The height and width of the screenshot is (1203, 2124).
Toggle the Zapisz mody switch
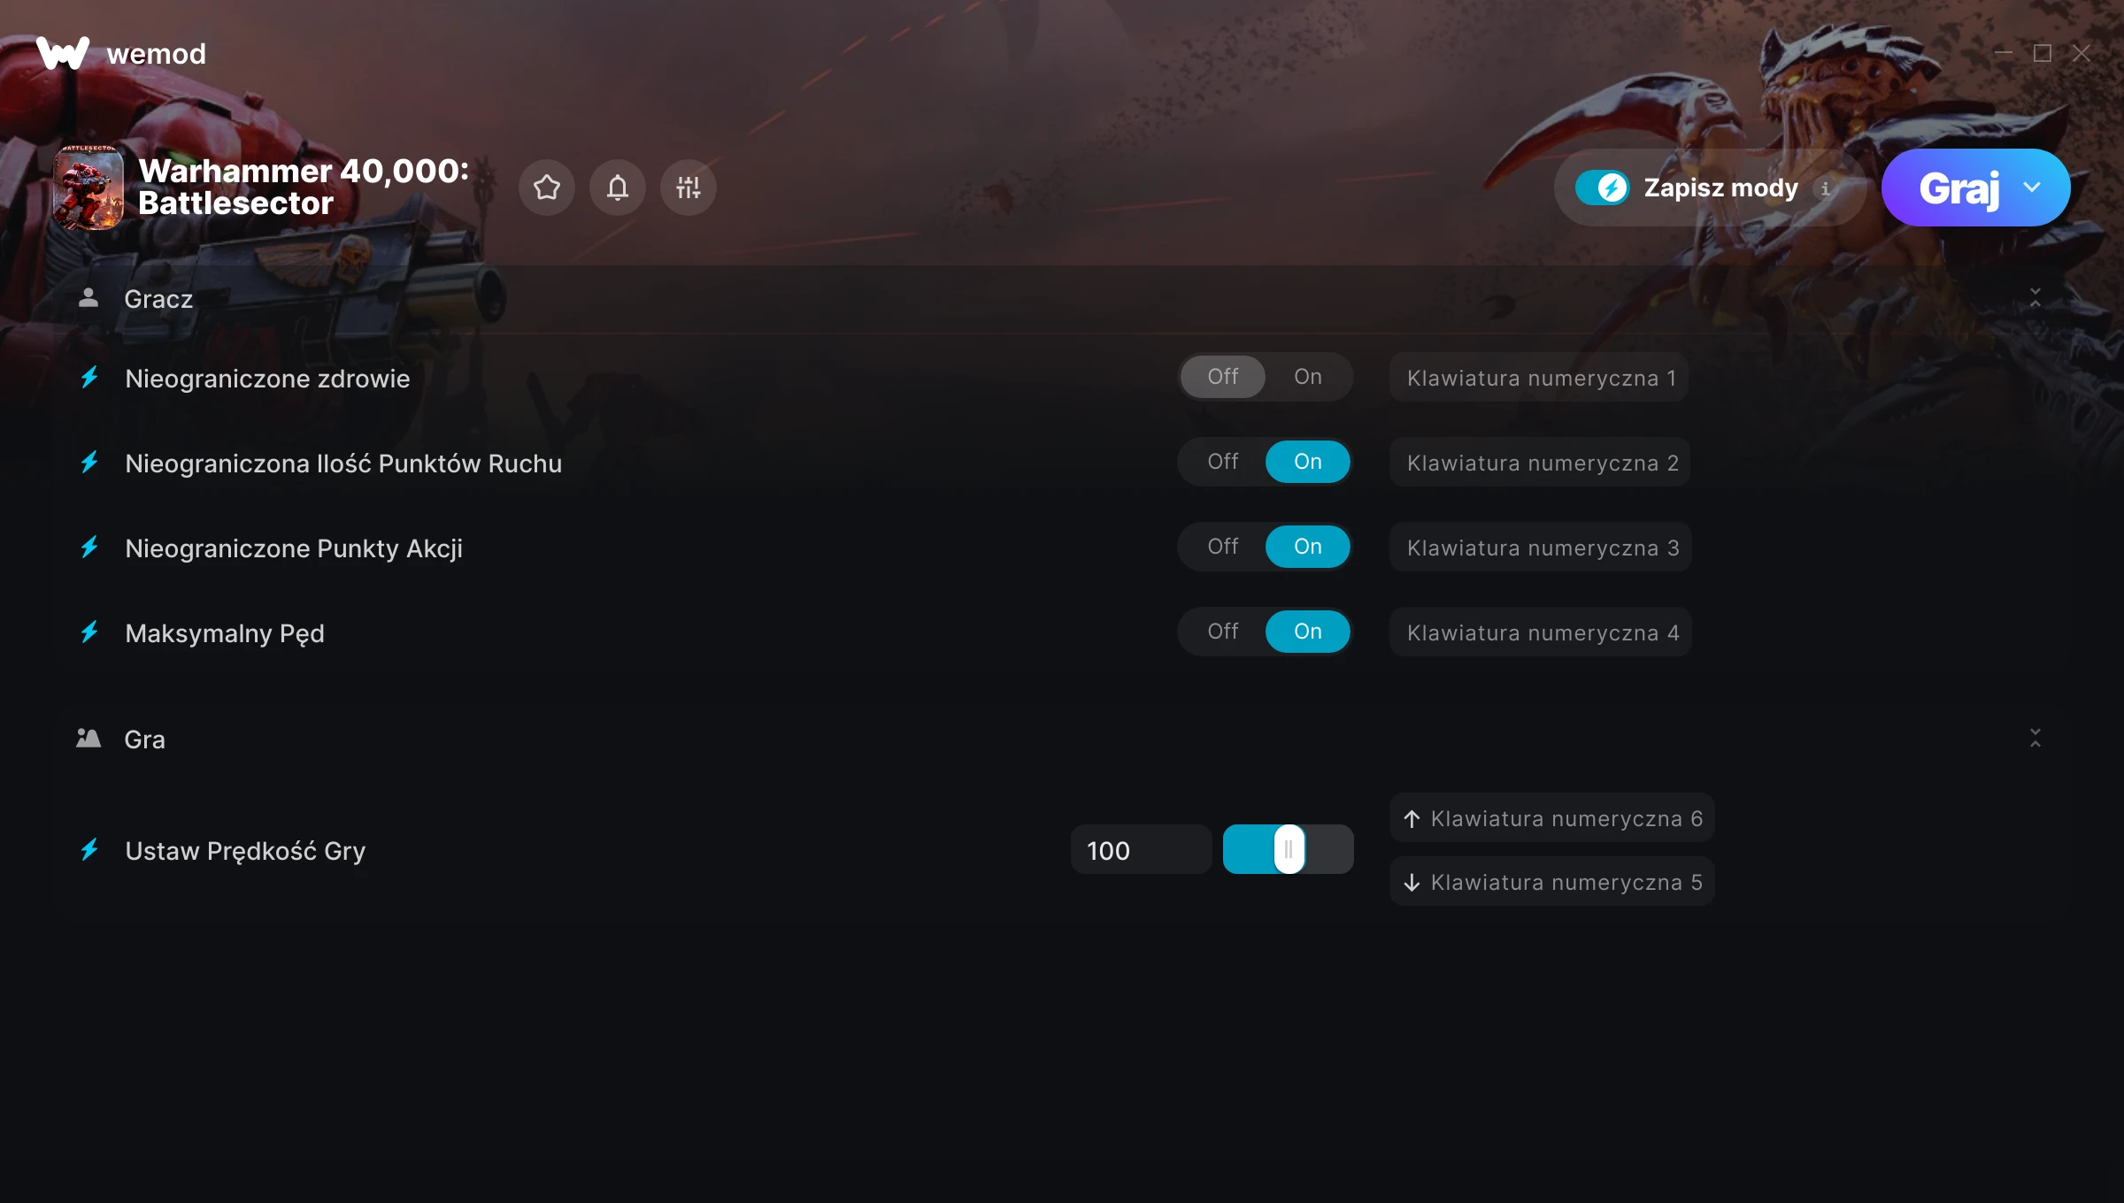click(1602, 188)
